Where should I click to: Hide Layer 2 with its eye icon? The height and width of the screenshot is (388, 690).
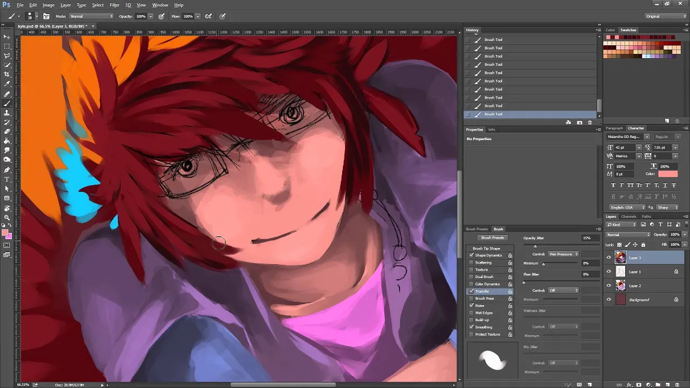tap(609, 286)
